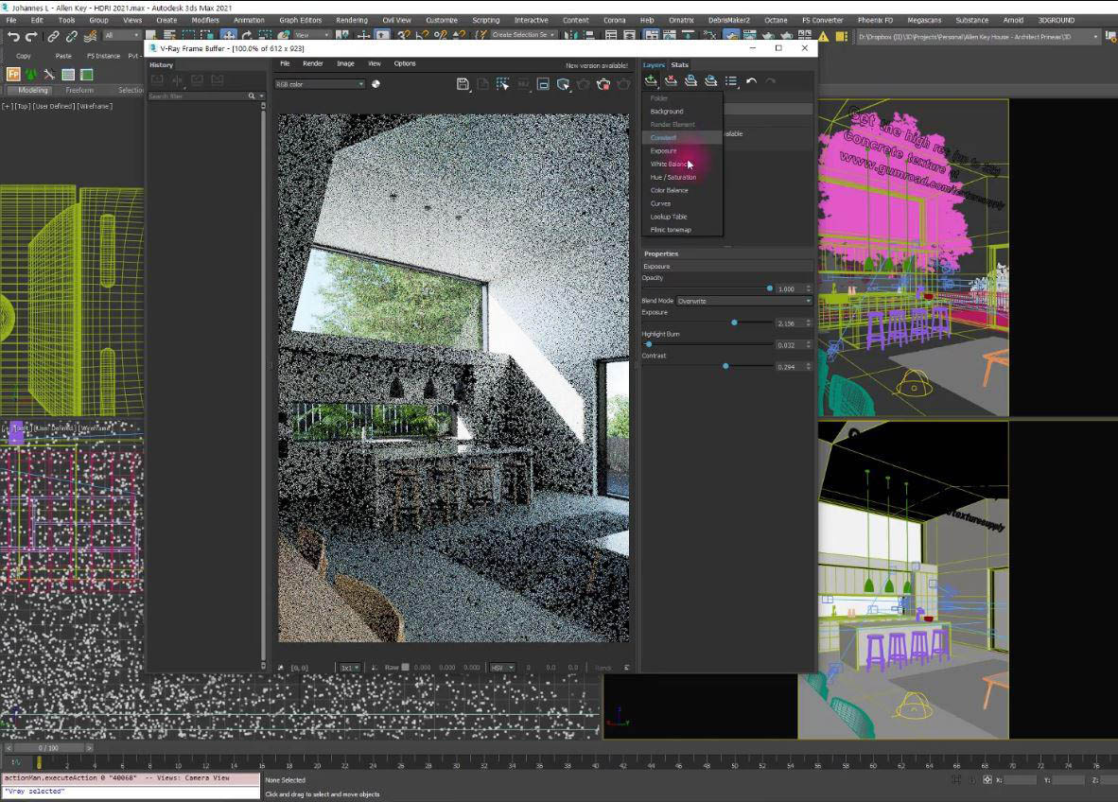Expand the Blend Mode Overwrite dropdown

click(x=742, y=301)
